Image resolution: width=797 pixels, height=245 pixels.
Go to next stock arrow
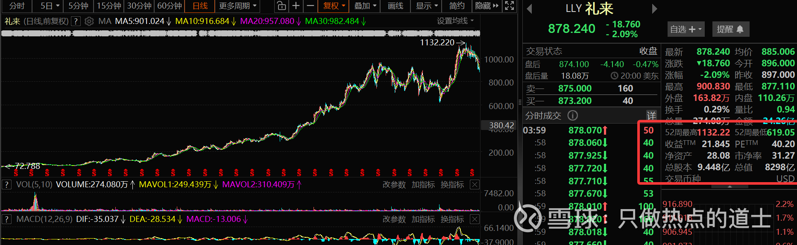[x=654, y=9]
